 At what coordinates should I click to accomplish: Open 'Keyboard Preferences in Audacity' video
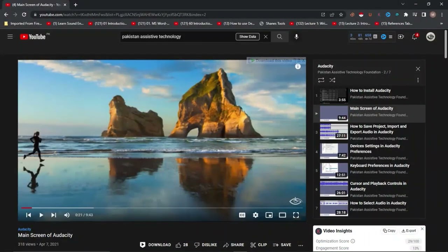pos(369,171)
